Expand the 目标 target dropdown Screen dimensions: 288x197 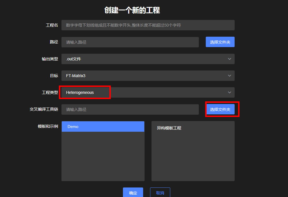tap(148, 75)
